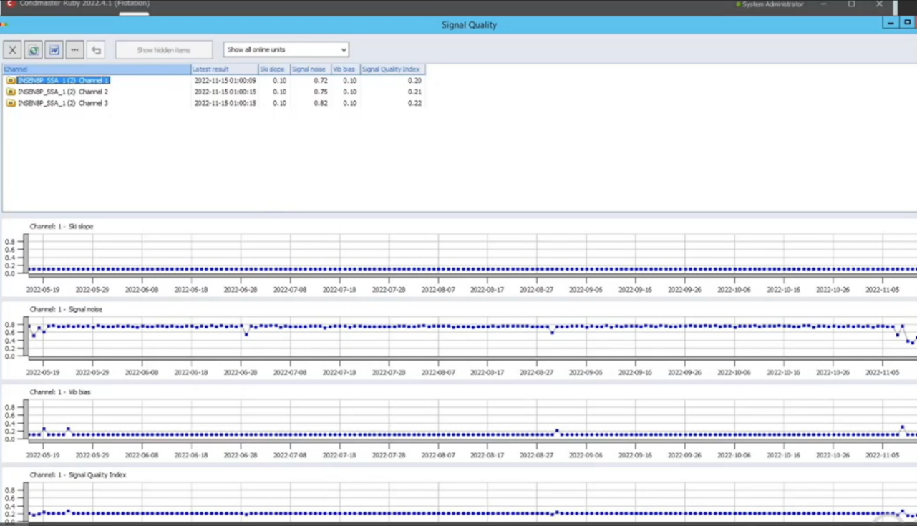Click the green refresh icon
The width and height of the screenshot is (917, 526).
[x=33, y=50]
